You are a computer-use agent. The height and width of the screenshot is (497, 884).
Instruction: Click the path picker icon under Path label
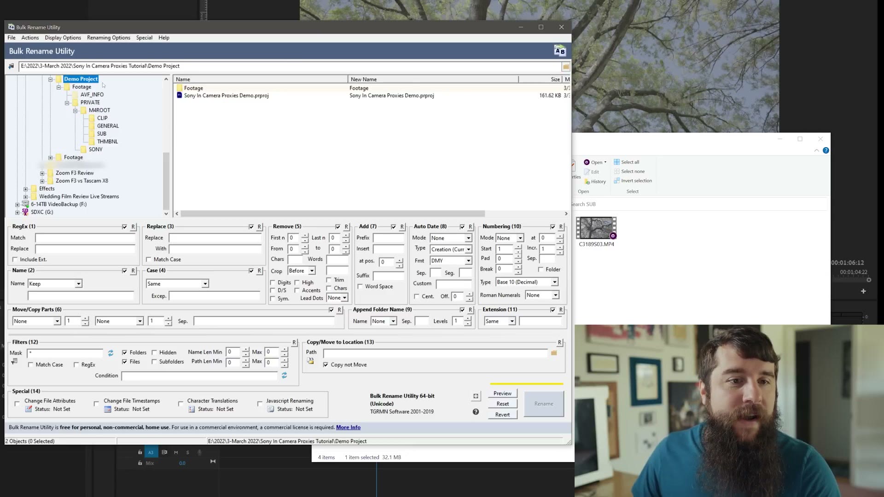point(311,361)
